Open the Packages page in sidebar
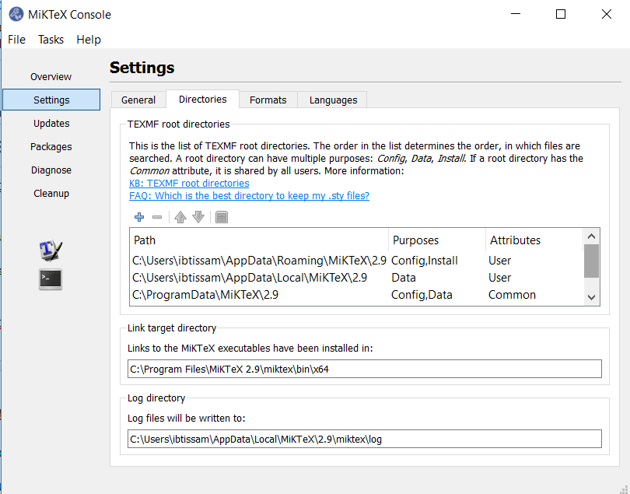630x494 pixels. (51, 146)
